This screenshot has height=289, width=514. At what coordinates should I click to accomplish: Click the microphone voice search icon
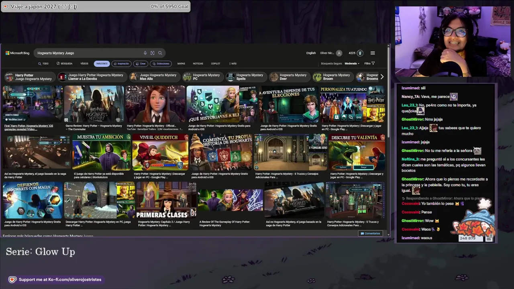(x=145, y=53)
